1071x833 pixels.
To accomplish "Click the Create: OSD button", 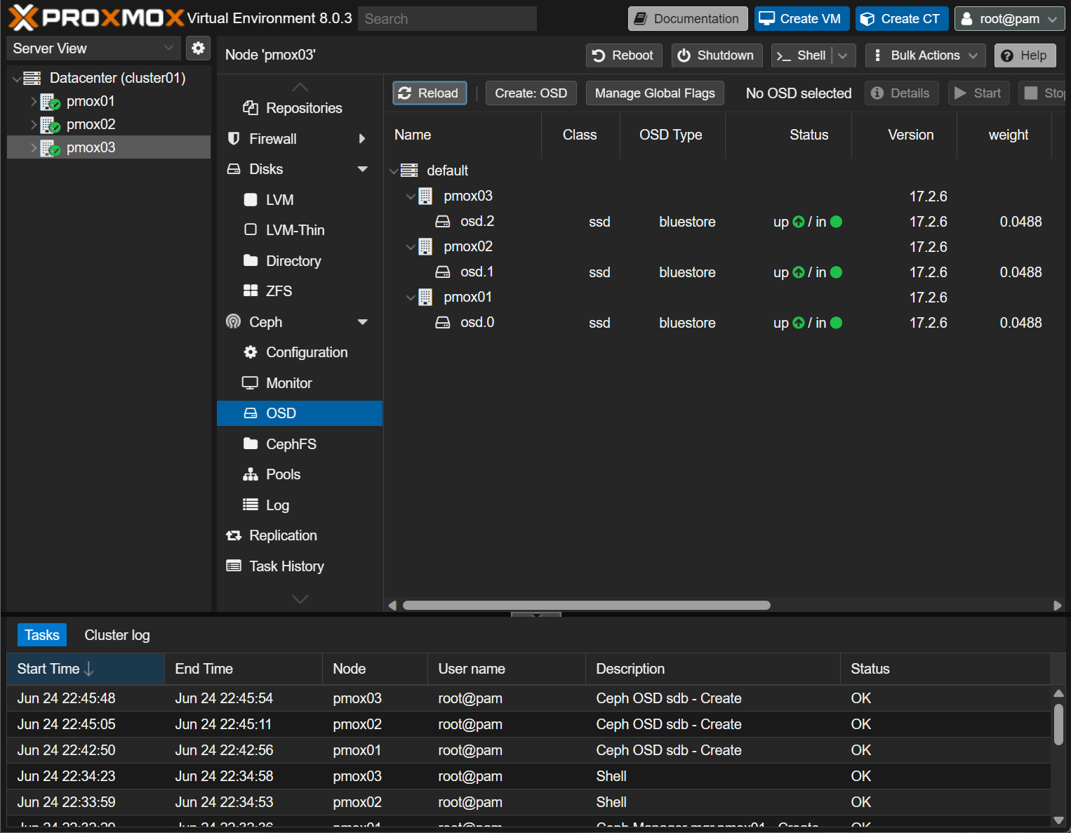I will point(531,93).
